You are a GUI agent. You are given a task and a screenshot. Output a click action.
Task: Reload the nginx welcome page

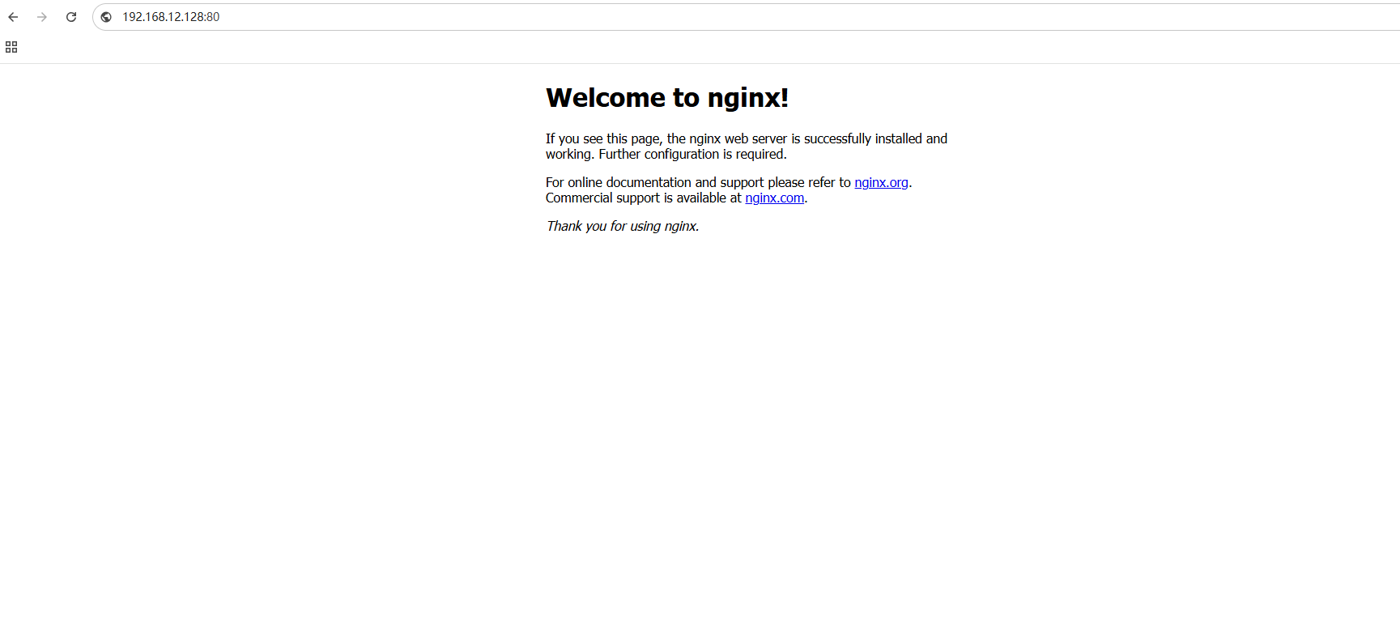71,17
